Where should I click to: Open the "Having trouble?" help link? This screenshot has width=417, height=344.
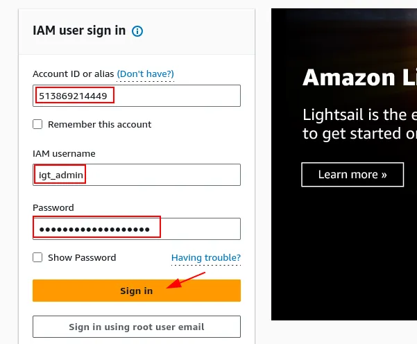[206, 258]
